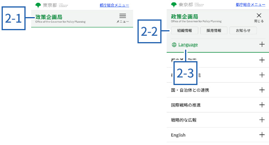Select 戦略的な広報 menu item
This screenshot has height=145, width=269.
(x=184, y=120)
